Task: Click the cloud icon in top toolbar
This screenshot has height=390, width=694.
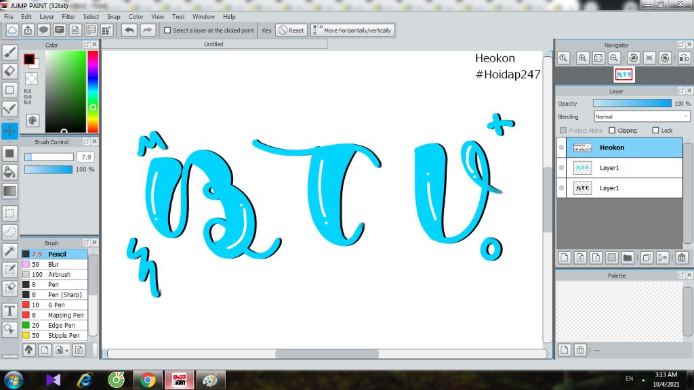Action: [12, 30]
